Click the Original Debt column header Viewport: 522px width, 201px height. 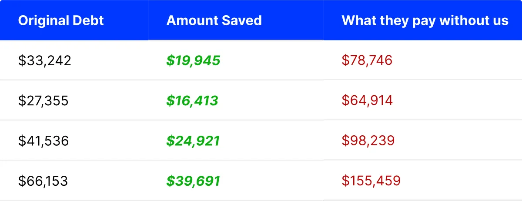click(x=61, y=20)
